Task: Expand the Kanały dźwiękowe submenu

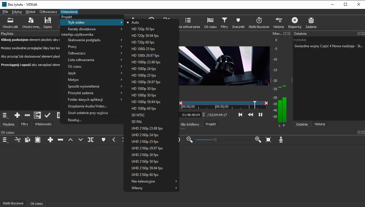Action: [92, 29]
